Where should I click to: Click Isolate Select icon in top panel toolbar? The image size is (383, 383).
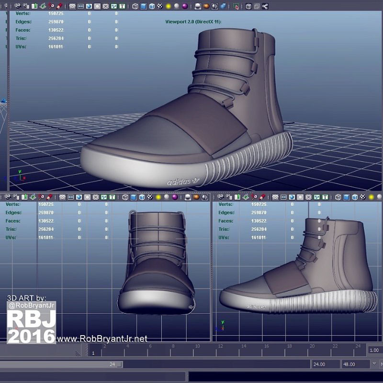click(236, 6)
